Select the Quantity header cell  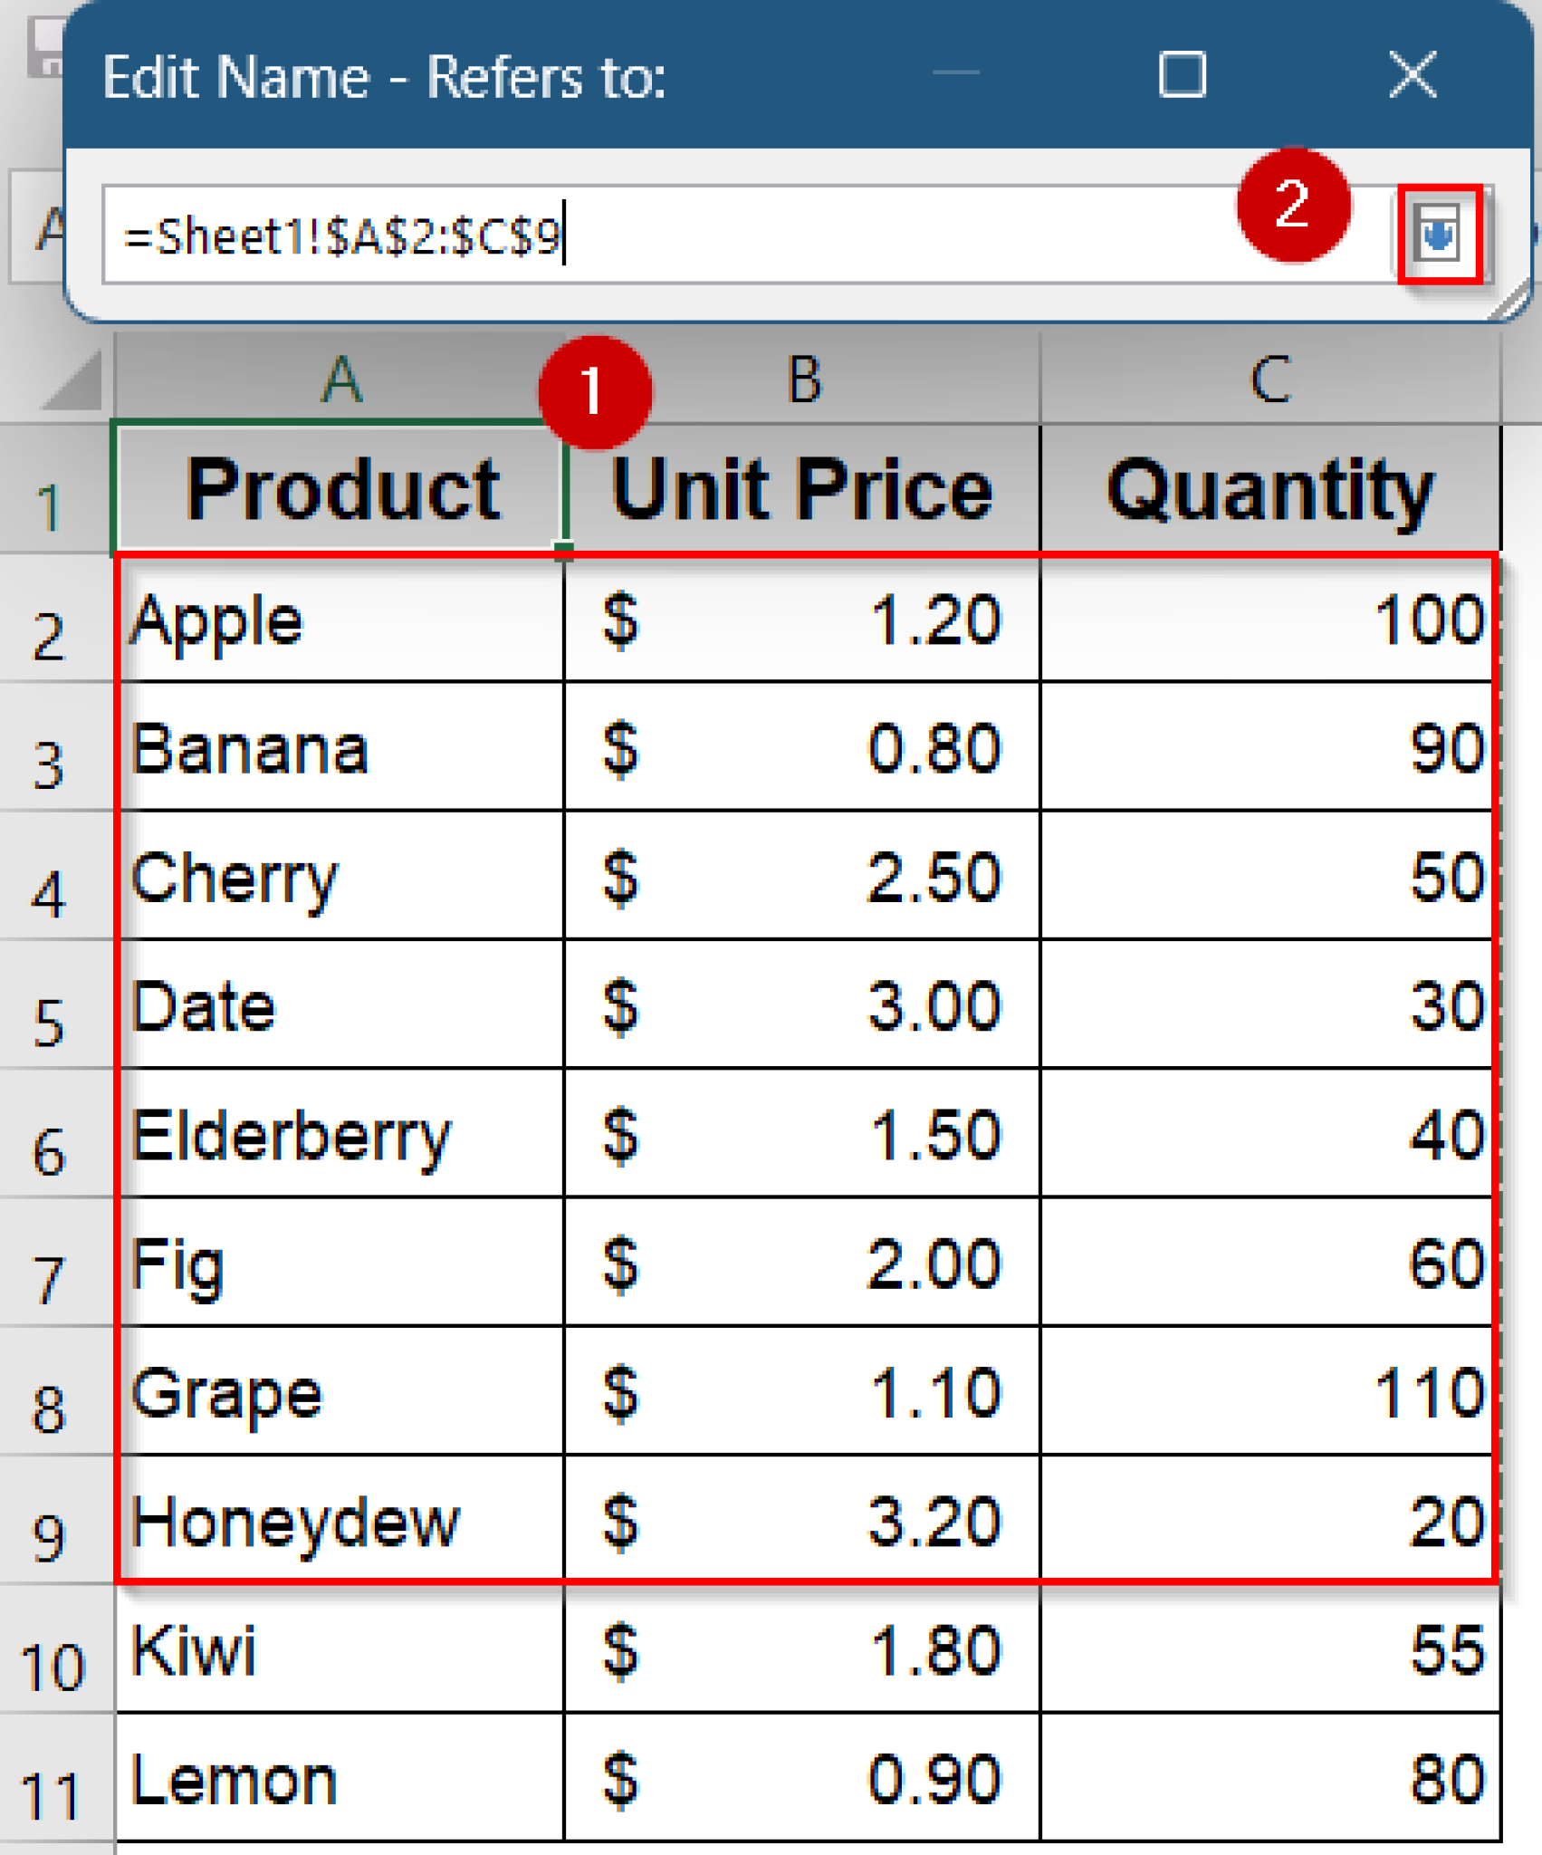[x=1268, y=489]
